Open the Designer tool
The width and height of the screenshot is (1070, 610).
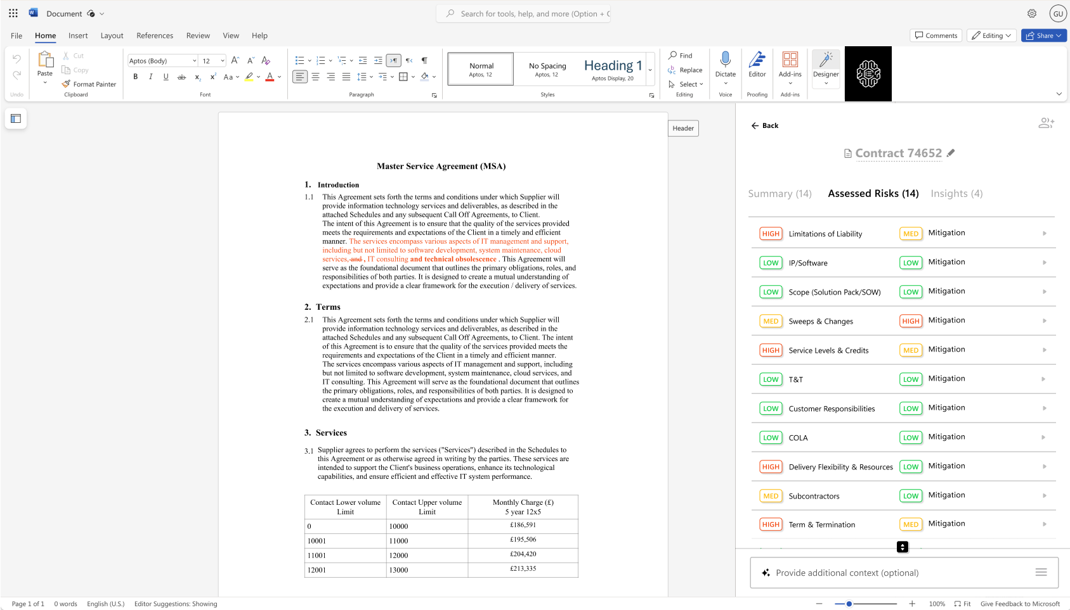(826, 68)
